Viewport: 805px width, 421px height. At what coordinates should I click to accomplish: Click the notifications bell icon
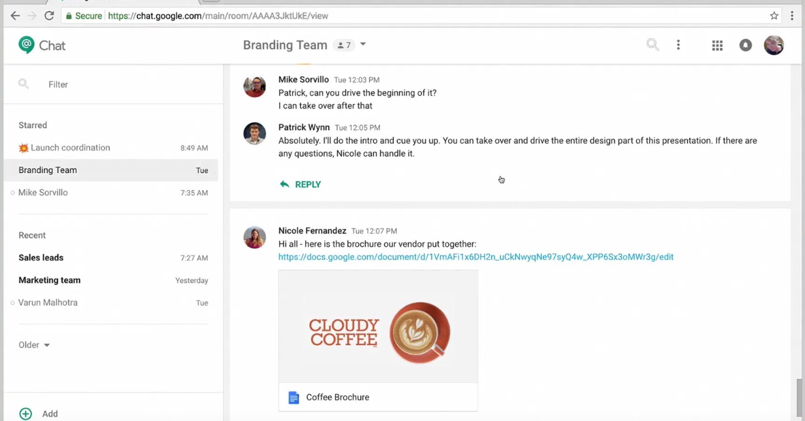tap(745, 45)
